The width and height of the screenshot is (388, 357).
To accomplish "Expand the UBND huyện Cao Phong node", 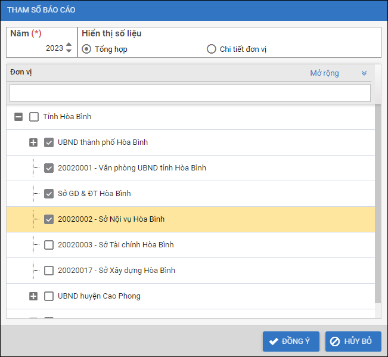I will tap(33, 296).
